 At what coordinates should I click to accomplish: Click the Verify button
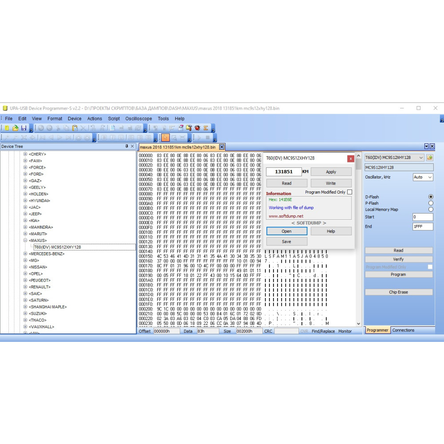[399, 259]
